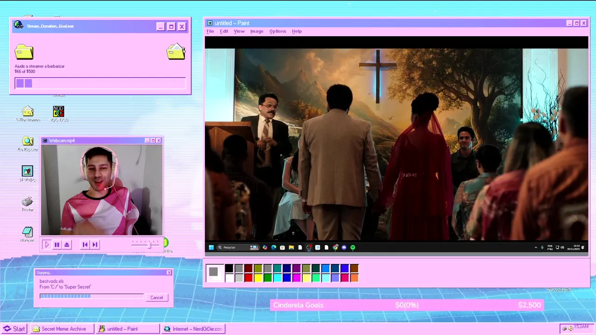Open the File menu in Paint
Screen dimensions: 596x335
tap(210, 31)
